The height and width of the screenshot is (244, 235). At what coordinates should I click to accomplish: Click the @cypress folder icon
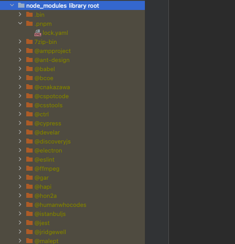pyautogui.click(x=29, y=123)
